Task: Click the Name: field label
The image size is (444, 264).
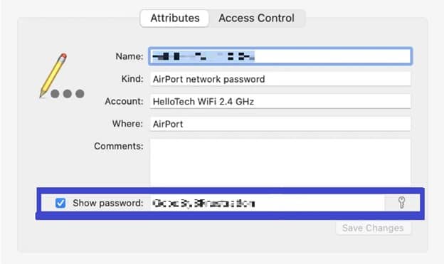Action: pos(129,56)
